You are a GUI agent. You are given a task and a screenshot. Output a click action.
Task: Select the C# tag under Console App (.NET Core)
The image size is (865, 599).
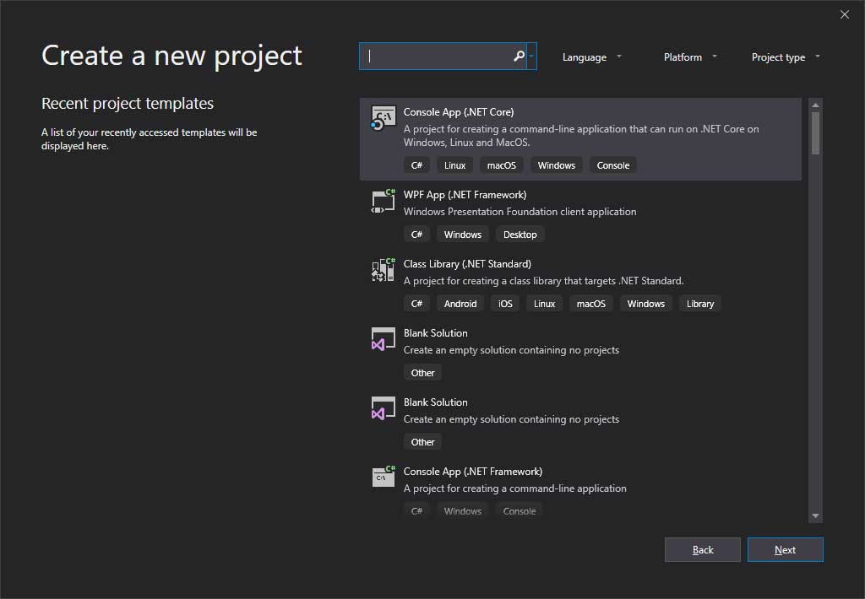(x=416, y=165)
